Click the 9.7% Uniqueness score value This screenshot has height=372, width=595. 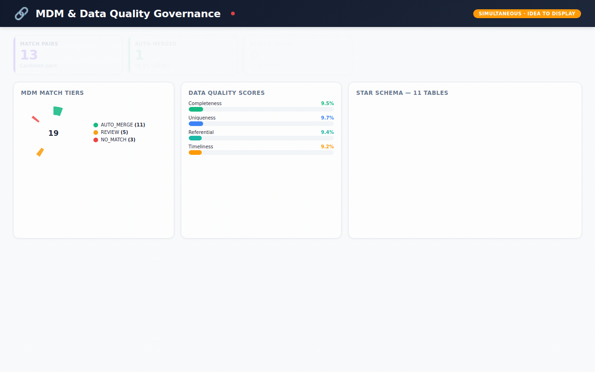coord(327,118)
